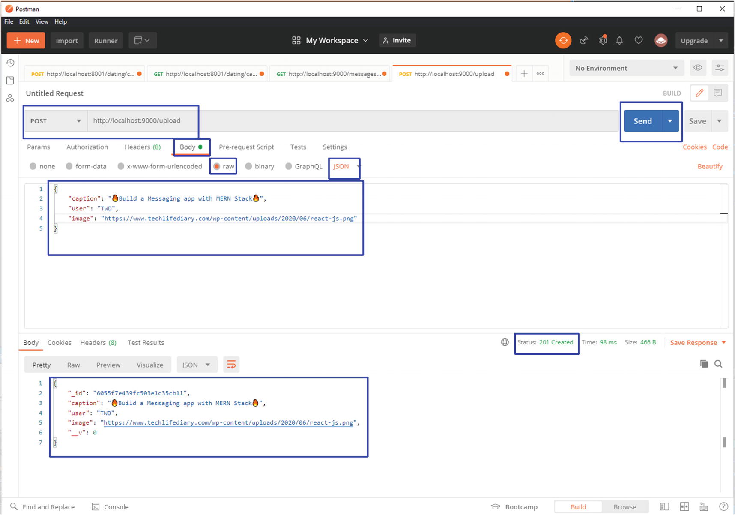Open History from the left sidebar

[x=10, y=63]
